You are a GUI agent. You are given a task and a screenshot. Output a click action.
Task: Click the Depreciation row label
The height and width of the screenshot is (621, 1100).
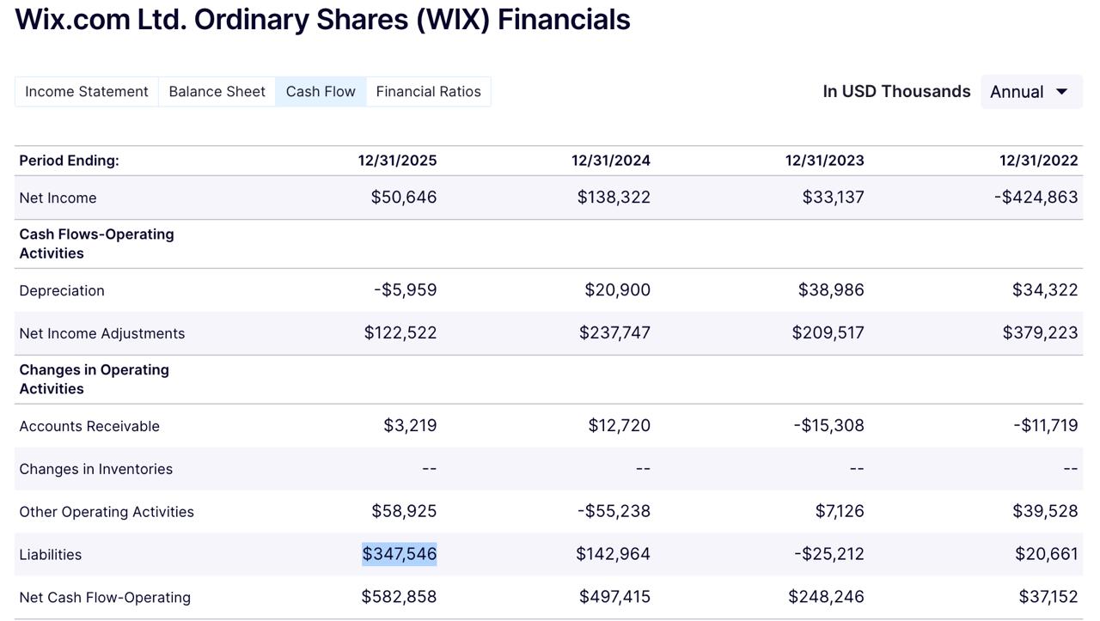point(62,291)
